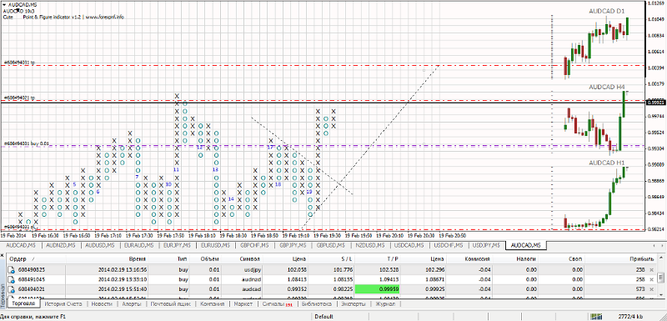This screenshot has height=321, width=667.
Task: Open the EURJPY,M5 chart tab
Action: click(177, 245)
